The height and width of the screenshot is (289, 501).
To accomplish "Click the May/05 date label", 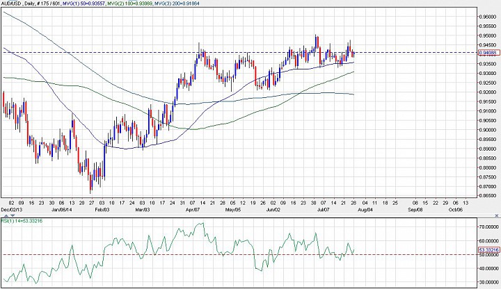I will coord(233,210).
